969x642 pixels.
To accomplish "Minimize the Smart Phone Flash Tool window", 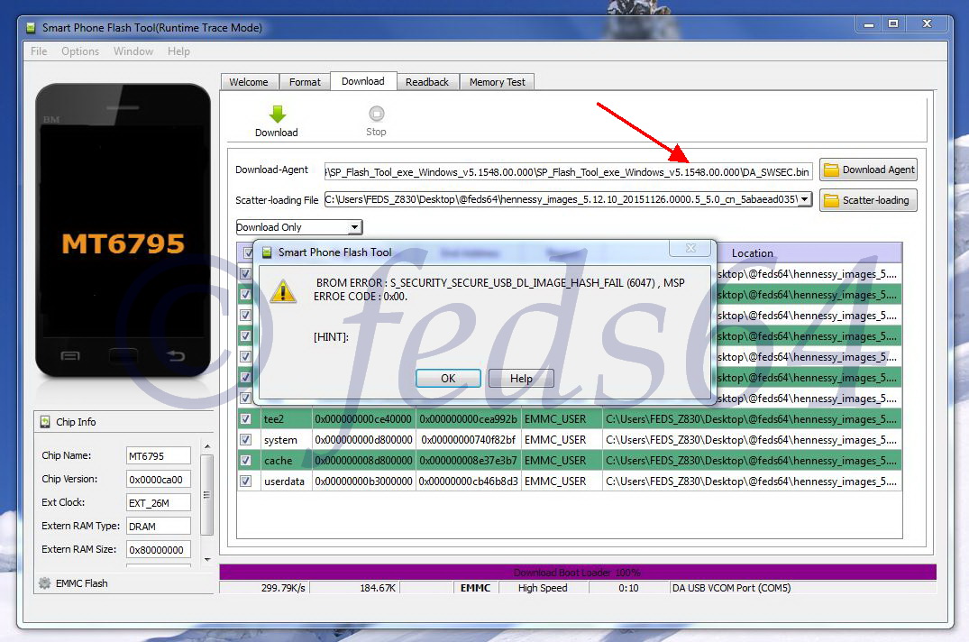I will [x=869, y=24].
